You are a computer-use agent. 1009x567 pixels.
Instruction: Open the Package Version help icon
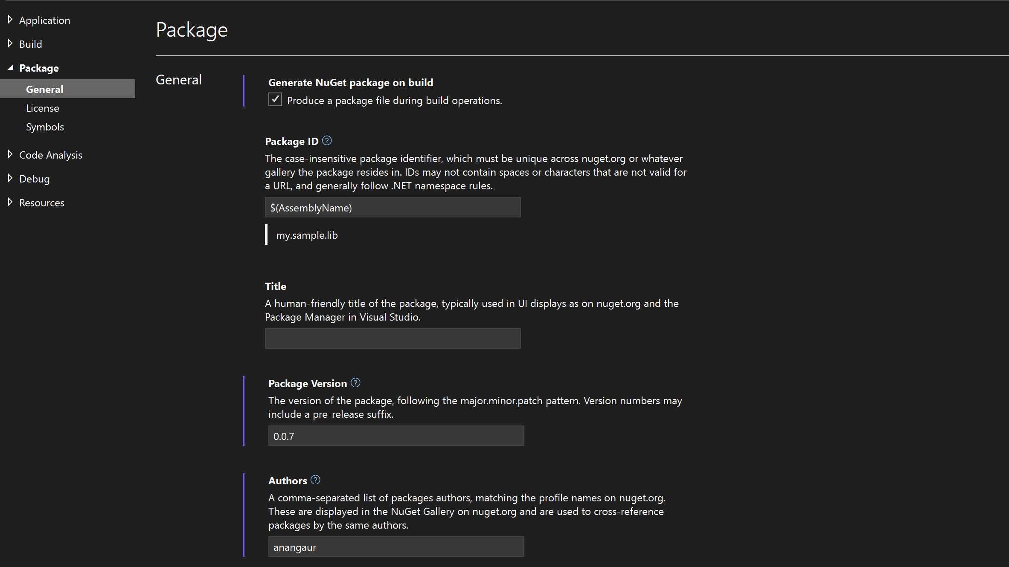355,382
